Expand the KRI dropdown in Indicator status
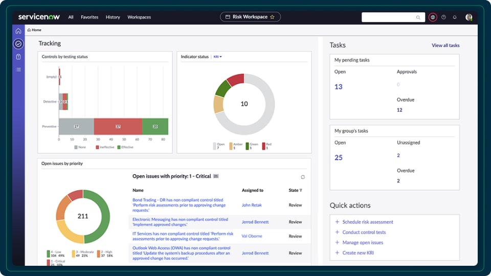This screenshot has width=491, height=276. click(217, 57)
